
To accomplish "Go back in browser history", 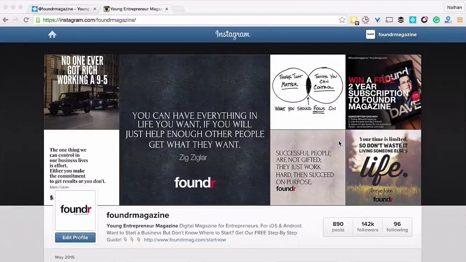I will pos(5,20).
